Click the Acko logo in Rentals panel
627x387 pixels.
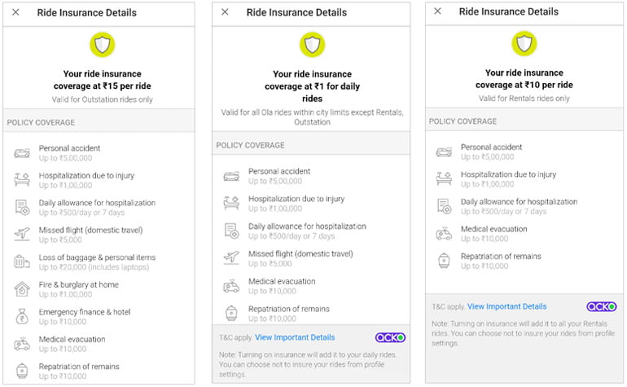(601, 306)
